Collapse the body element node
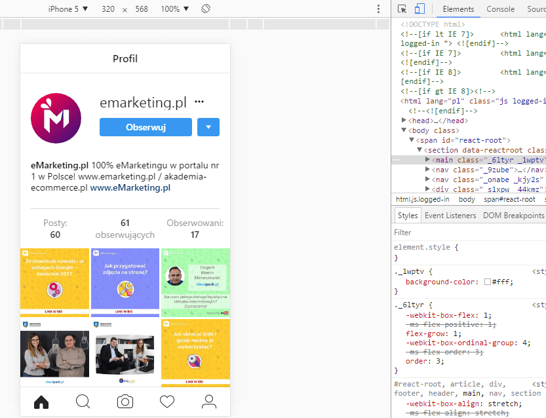The height and width of the screenshot is (418, 546). 404,130
